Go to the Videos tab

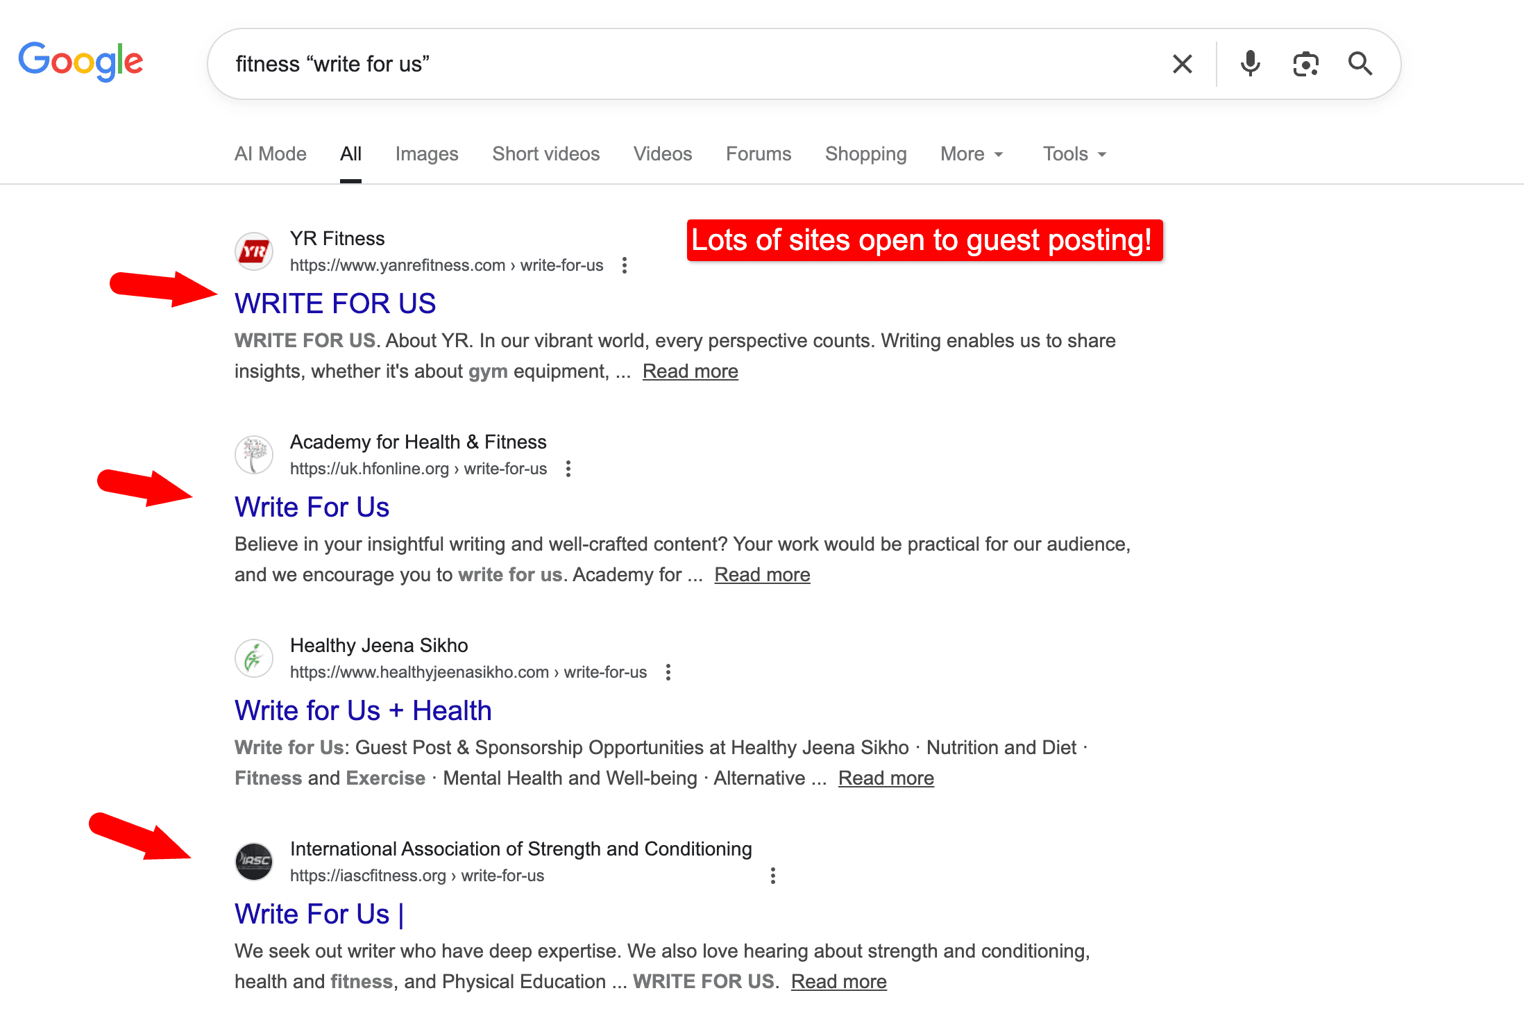coord(663,153)
